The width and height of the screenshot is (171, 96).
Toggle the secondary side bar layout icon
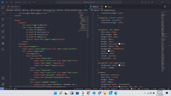[x=149, y=2]
